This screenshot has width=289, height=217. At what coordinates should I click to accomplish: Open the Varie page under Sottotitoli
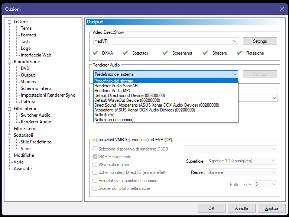[x=26, y=149]
